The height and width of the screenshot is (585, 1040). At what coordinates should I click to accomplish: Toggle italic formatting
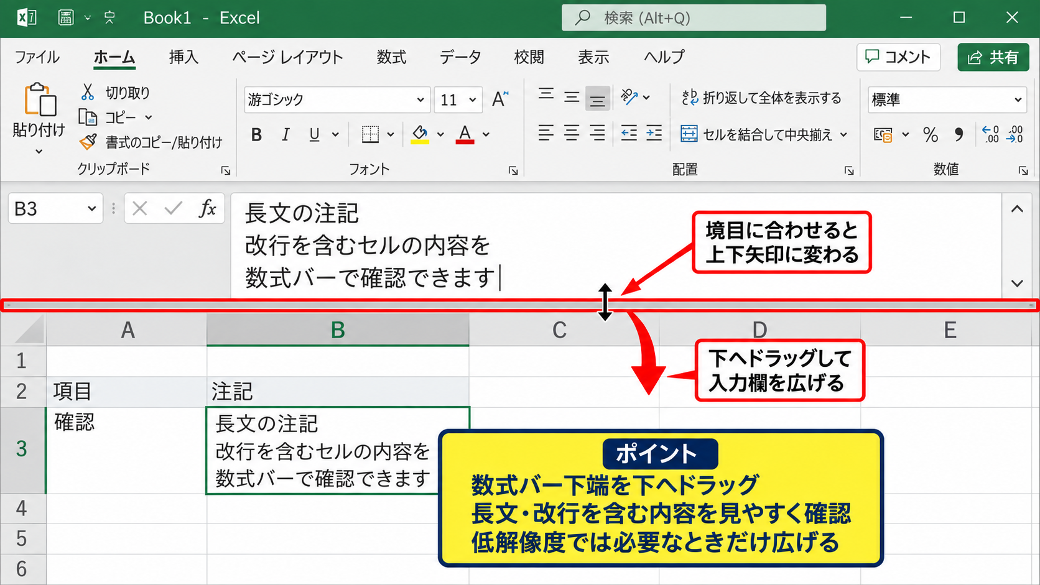click(286, 134)
